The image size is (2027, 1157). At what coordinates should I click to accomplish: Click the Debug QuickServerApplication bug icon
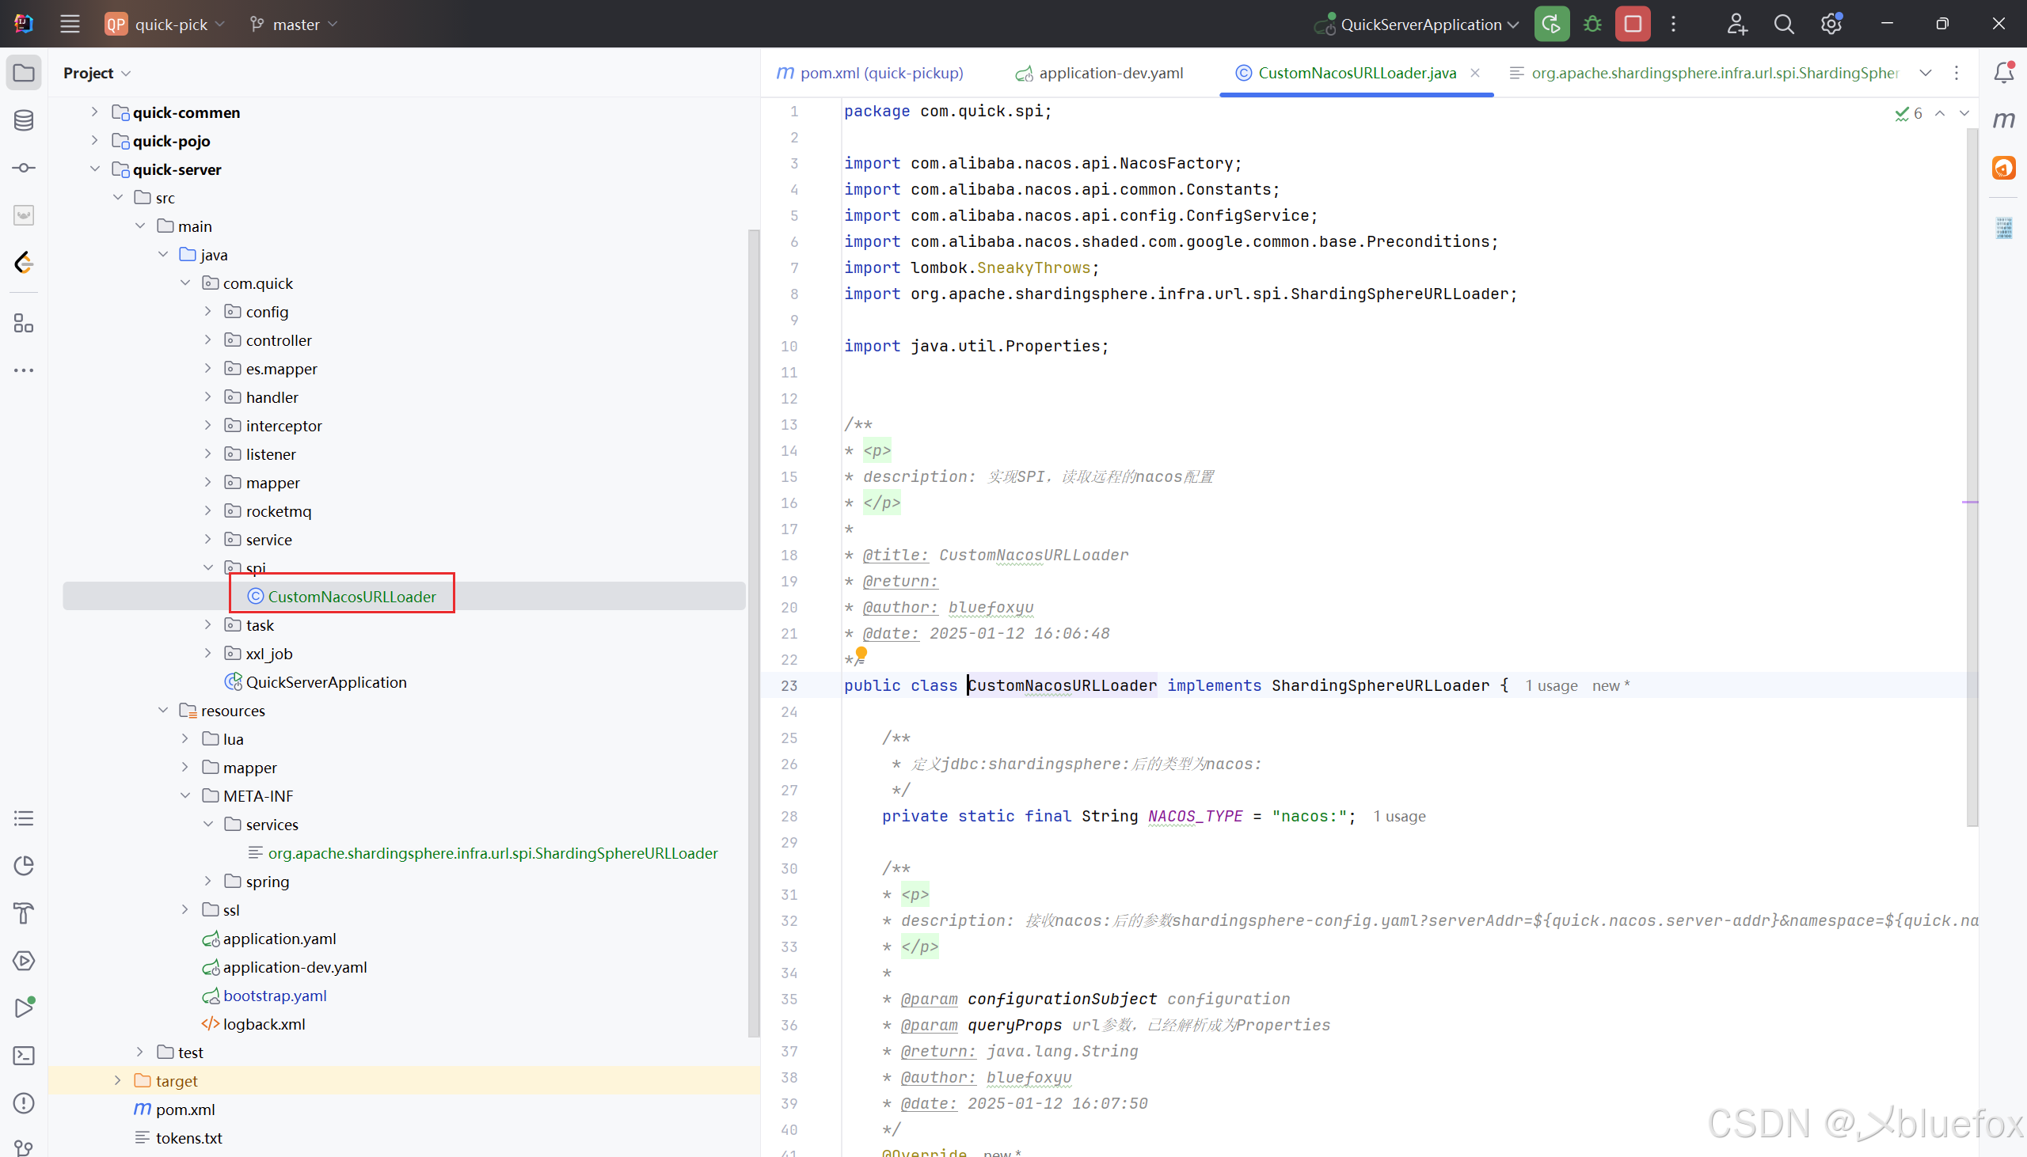(x=1592, y=24)
